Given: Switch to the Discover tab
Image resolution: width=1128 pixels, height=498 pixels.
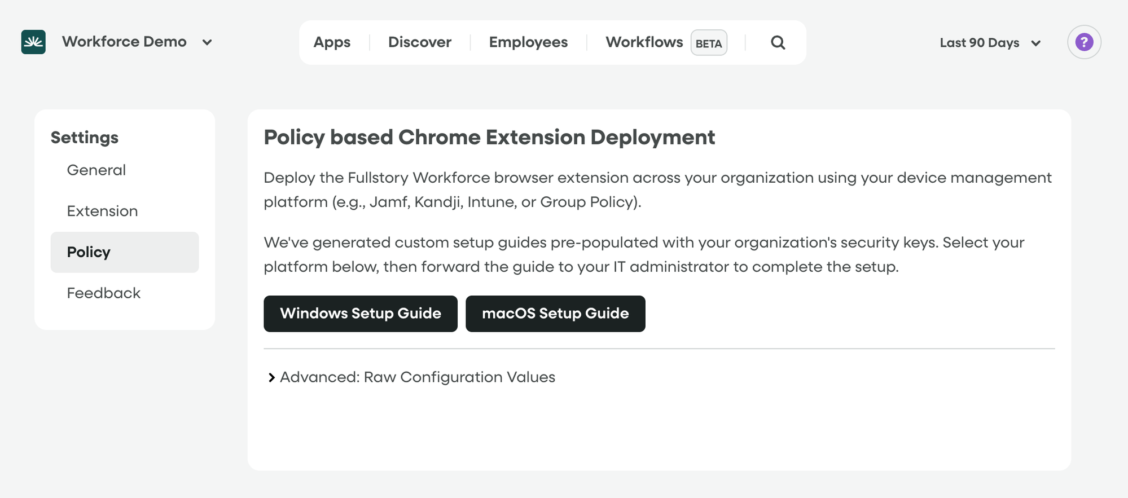Looking at the screenshot, I should (x=420, y=42).
